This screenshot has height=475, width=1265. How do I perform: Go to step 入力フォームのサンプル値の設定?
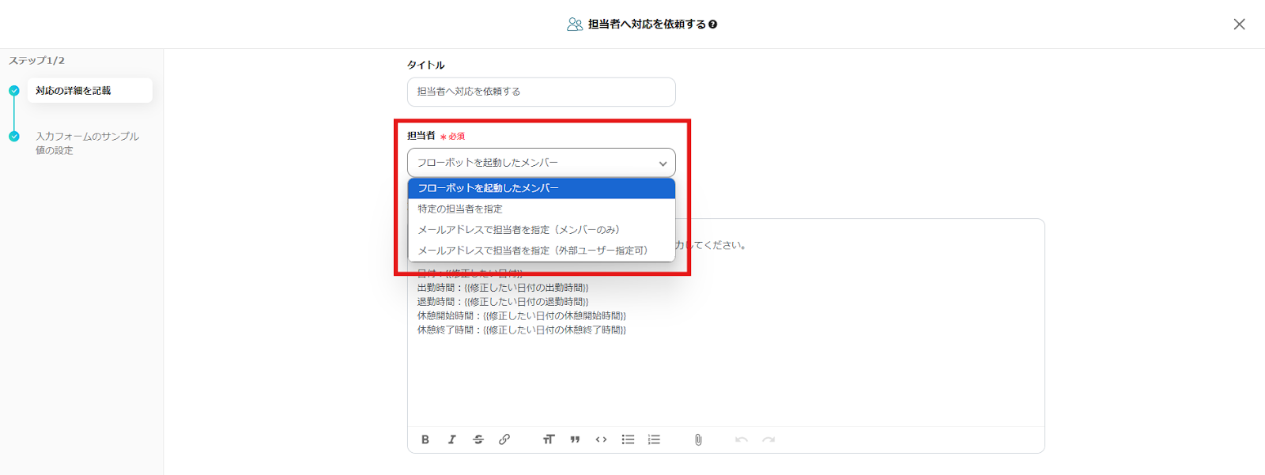coord(87,143)
